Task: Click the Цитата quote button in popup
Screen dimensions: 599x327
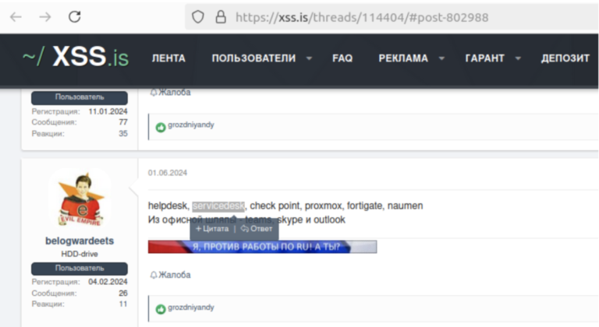Action: (x=212, y=229)
